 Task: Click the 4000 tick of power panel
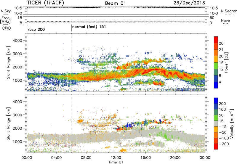click(x=17, y=41)
